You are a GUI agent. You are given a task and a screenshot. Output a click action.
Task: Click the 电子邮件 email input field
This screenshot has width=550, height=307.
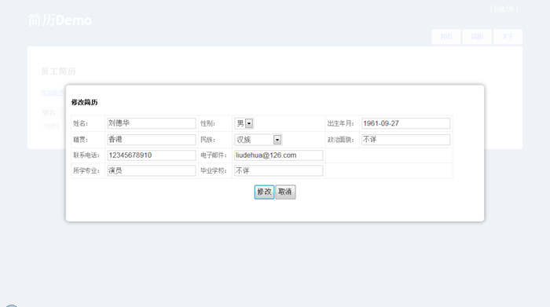pyautogui.click(x=278, y=155)
